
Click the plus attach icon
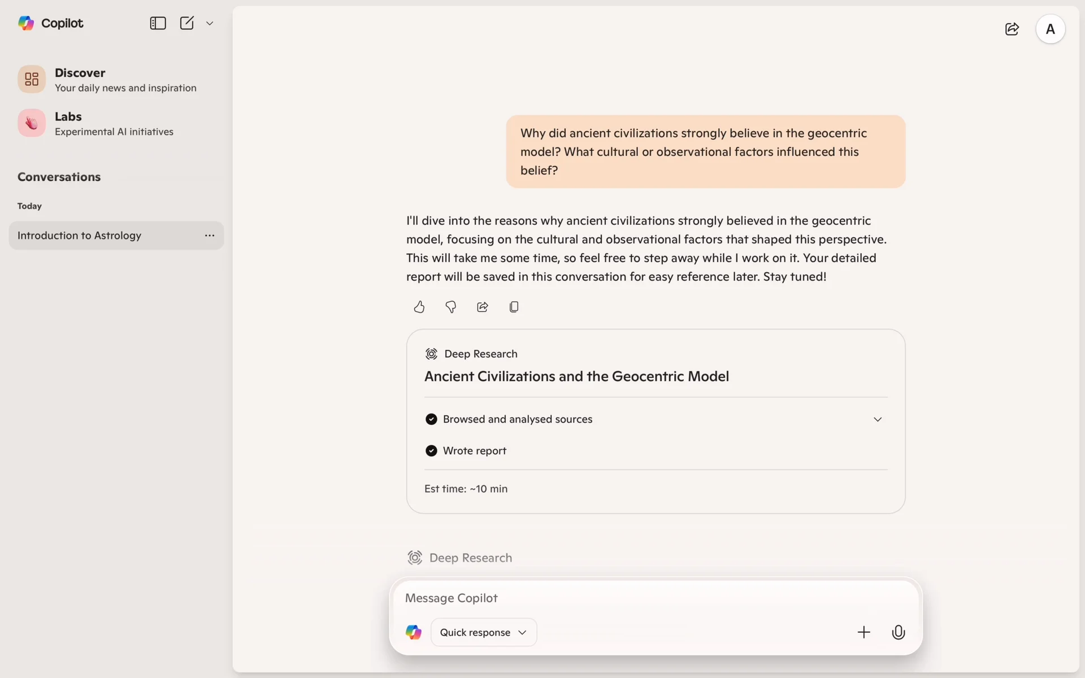[x=863, y=632]
